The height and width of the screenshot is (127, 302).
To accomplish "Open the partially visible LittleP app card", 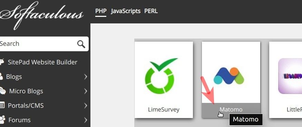I will [x=285, y=80].
